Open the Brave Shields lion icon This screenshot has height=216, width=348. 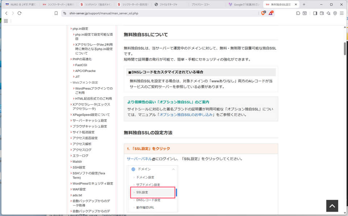pos(263,13)
